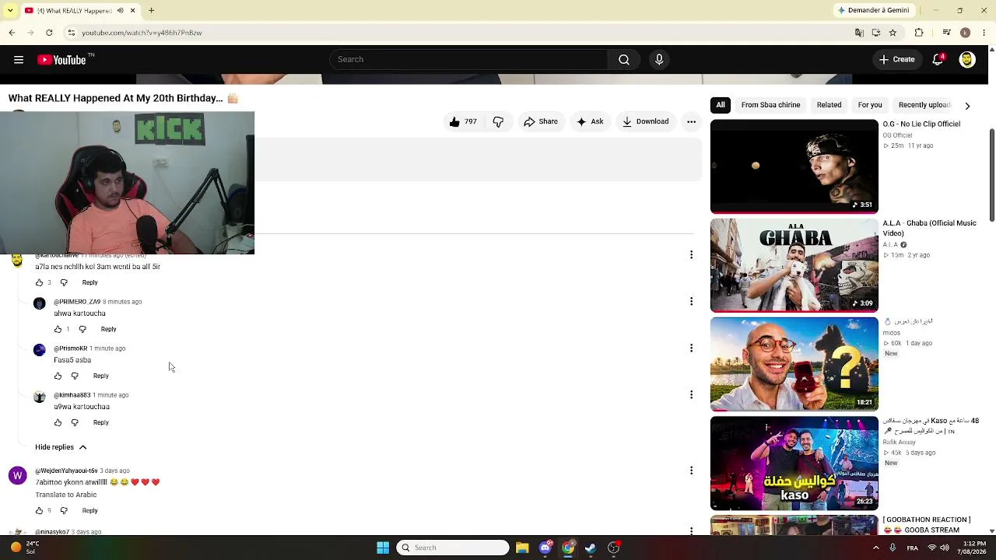Dislike the video
996x560 pixels.
click(498, 121)
